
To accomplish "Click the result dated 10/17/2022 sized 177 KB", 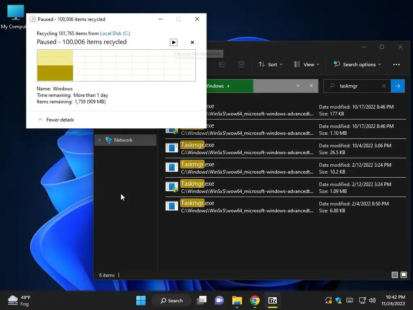I will tap(307, 110).
